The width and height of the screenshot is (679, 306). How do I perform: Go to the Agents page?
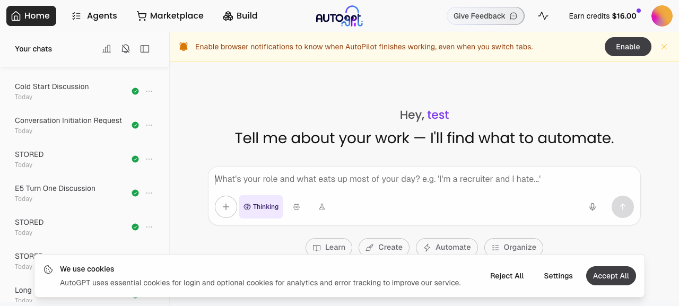click(x=94, y=16)
